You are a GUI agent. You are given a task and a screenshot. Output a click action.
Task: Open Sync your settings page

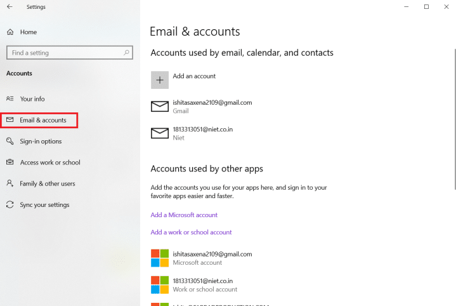click(x=44, y=205)
